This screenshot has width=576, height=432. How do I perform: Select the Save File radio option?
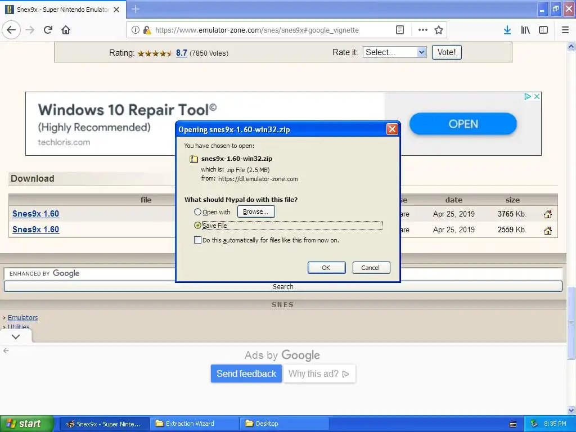pyautogui.click(x=197, y=226)
